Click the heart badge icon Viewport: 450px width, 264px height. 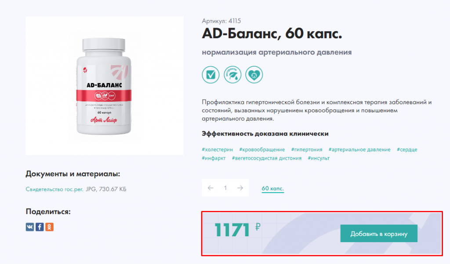(x=254, y=75)
